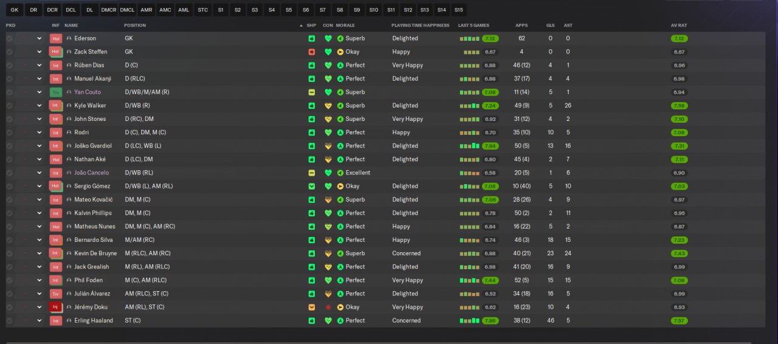Click the player profile icon beside Kyle Walker
The height and width of the screenshot is (344, 778).
point(69,106)
